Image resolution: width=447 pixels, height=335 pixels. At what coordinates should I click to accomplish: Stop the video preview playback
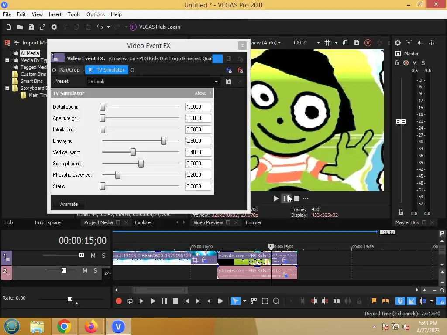pyautogui.click(x=297, y=198)
